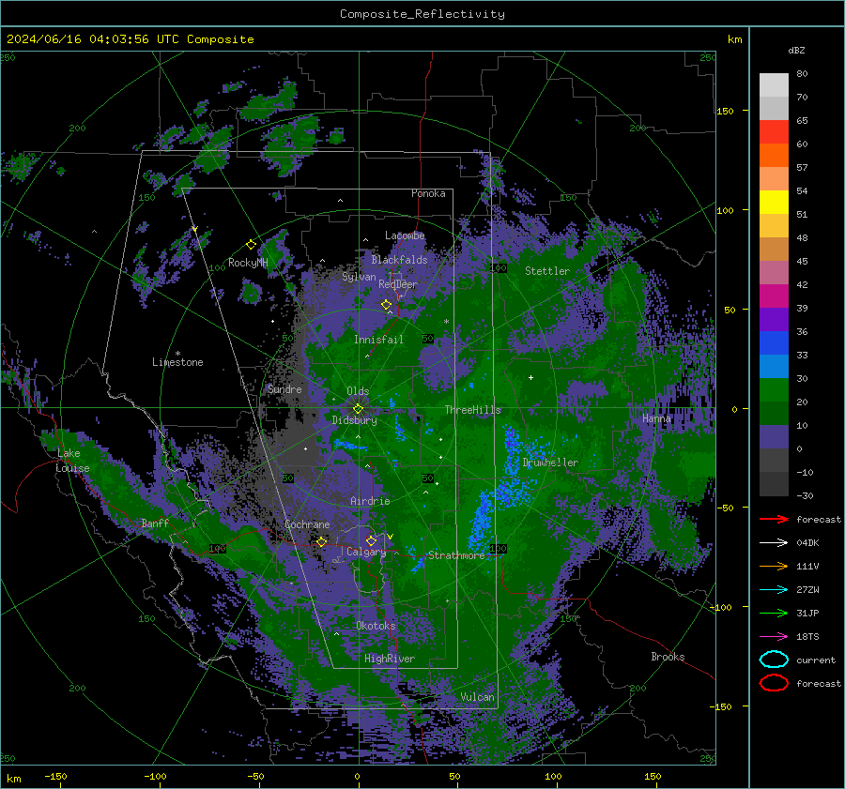Click the RockyMH label

pos(248,263)
